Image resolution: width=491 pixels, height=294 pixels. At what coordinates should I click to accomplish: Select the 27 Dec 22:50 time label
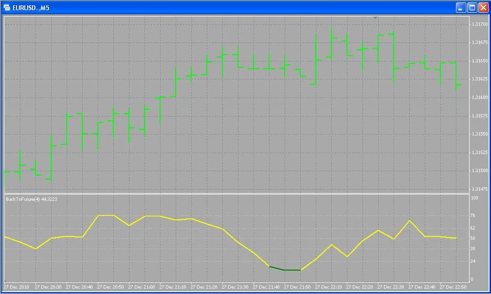tap(454, 287)
